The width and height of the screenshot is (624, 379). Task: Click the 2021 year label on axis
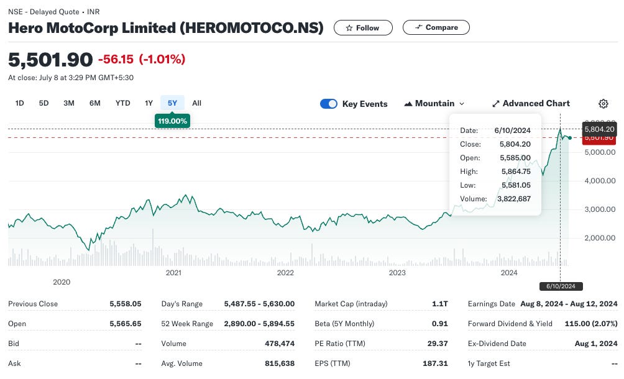[x=173, y=273]
